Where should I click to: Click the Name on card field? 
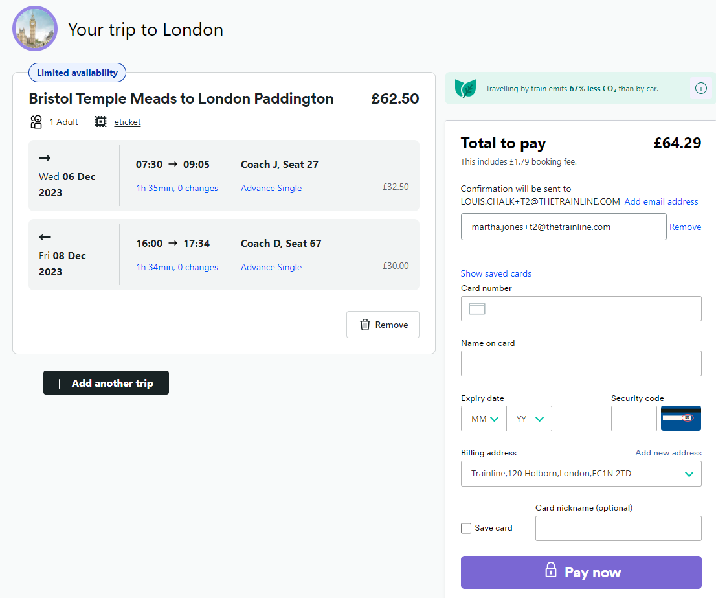coord(581,363)
